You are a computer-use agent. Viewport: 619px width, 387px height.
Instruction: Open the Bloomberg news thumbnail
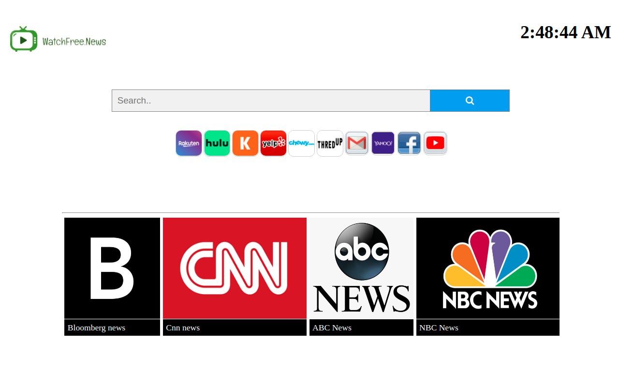tap(112, 268)
